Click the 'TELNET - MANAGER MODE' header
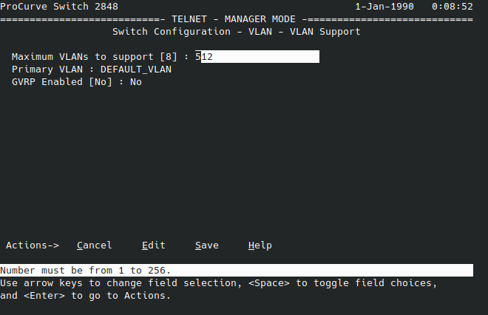488x315 pixels. [x=234, y=19]
